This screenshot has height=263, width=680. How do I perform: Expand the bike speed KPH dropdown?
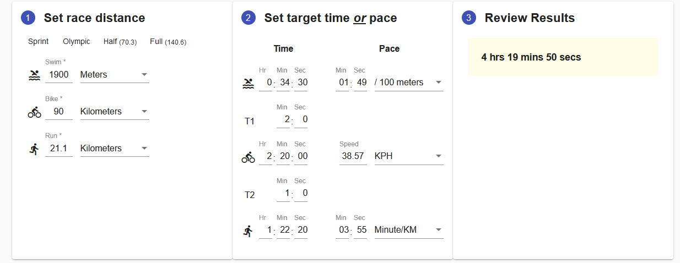408,156
